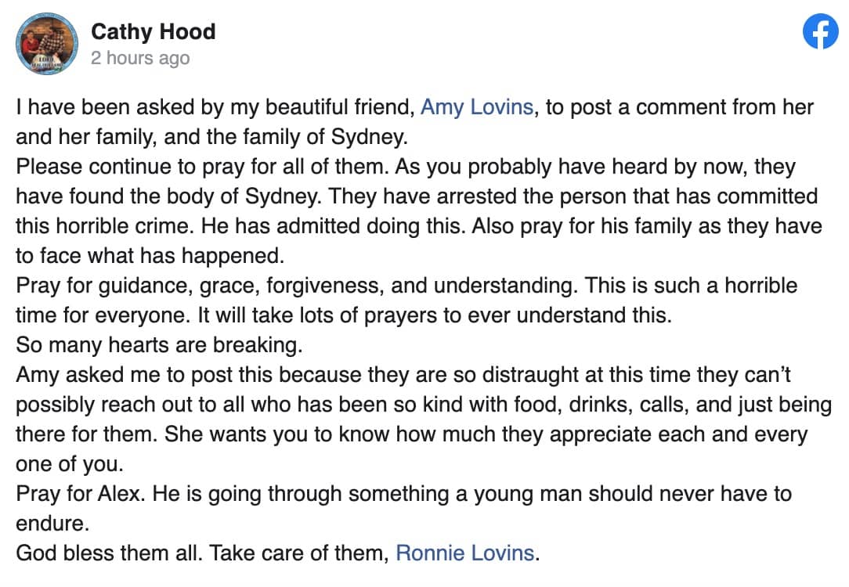This screenshot has height=587, width=849.
Task: Open the Cathy Hood author name
Action: 154,32
